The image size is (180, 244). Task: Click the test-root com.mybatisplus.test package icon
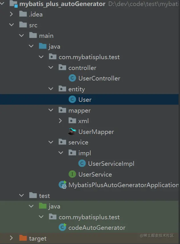(53, 217)
